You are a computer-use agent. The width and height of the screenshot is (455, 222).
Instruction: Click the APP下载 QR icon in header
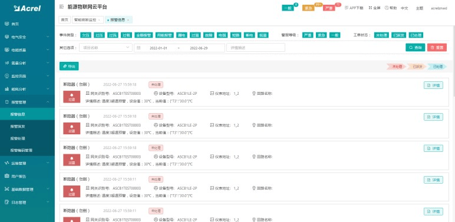[347, 8]
